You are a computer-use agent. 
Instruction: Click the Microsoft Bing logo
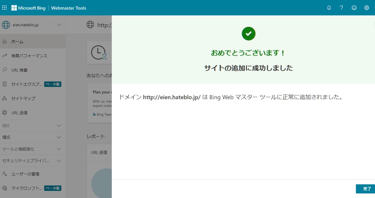pyautogui.click(x=28, y=8)
